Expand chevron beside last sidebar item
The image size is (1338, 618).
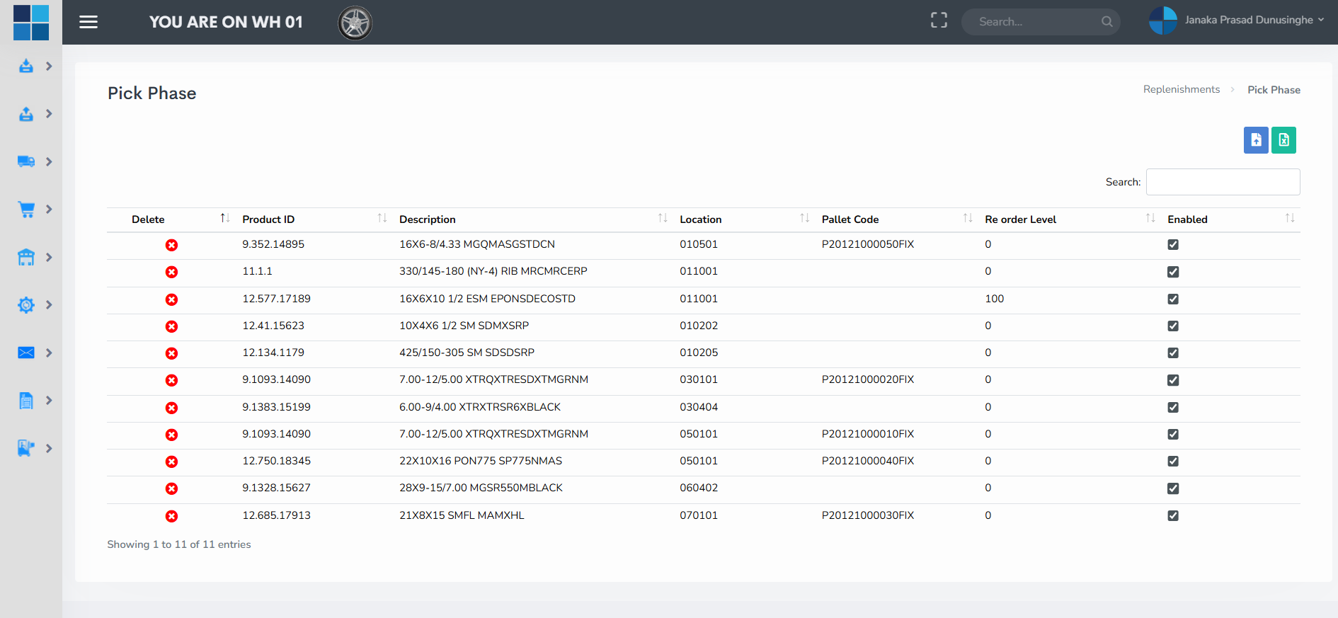click(49, 448)
